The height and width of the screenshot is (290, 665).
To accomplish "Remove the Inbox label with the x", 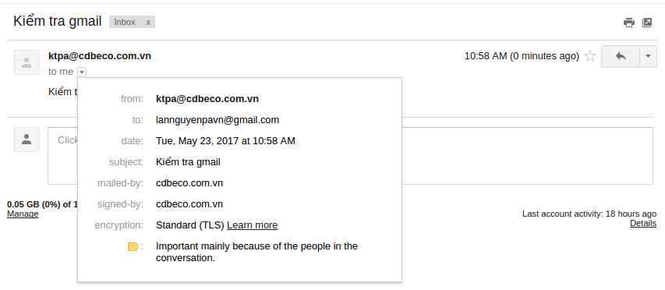I will click(x=148, y=22).
